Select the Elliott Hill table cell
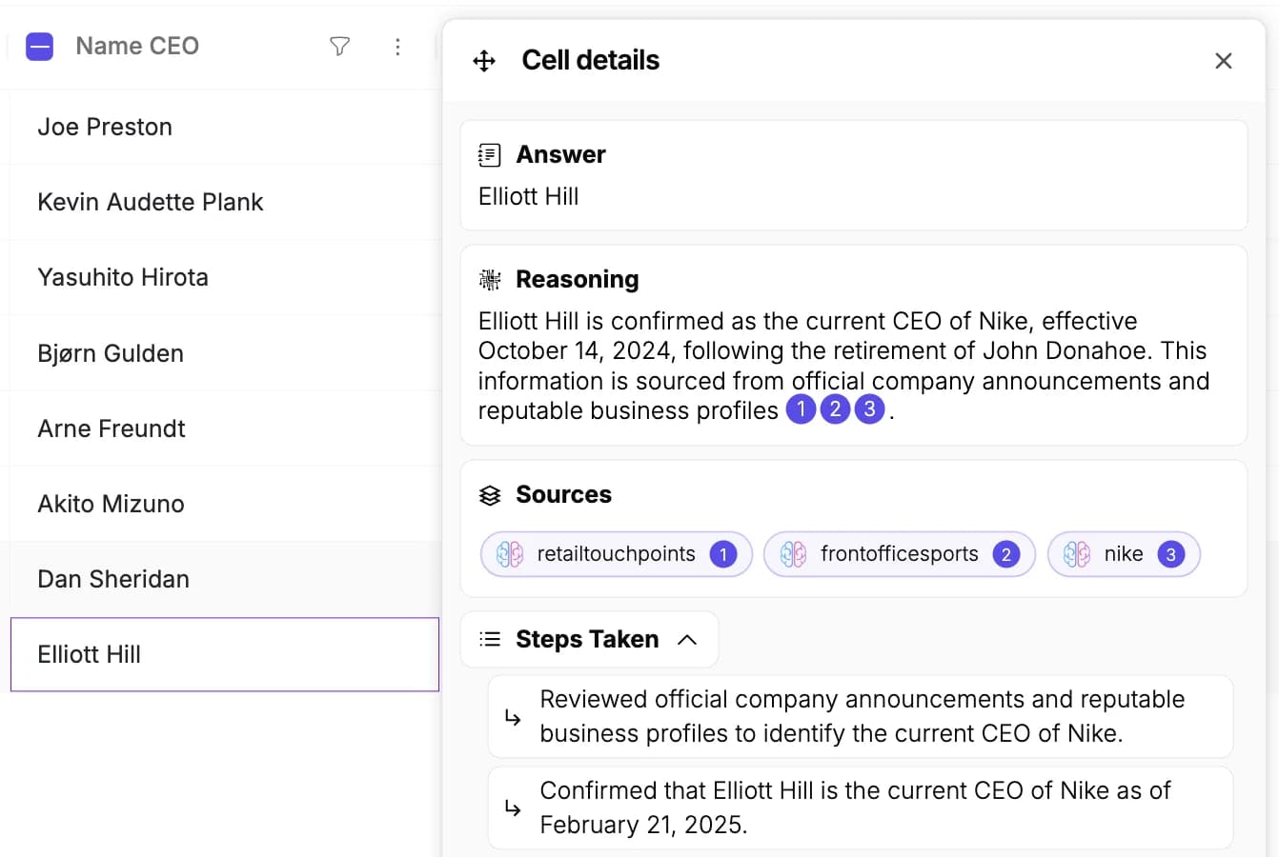Screen dimensions: 1279x857 [225, 654]
